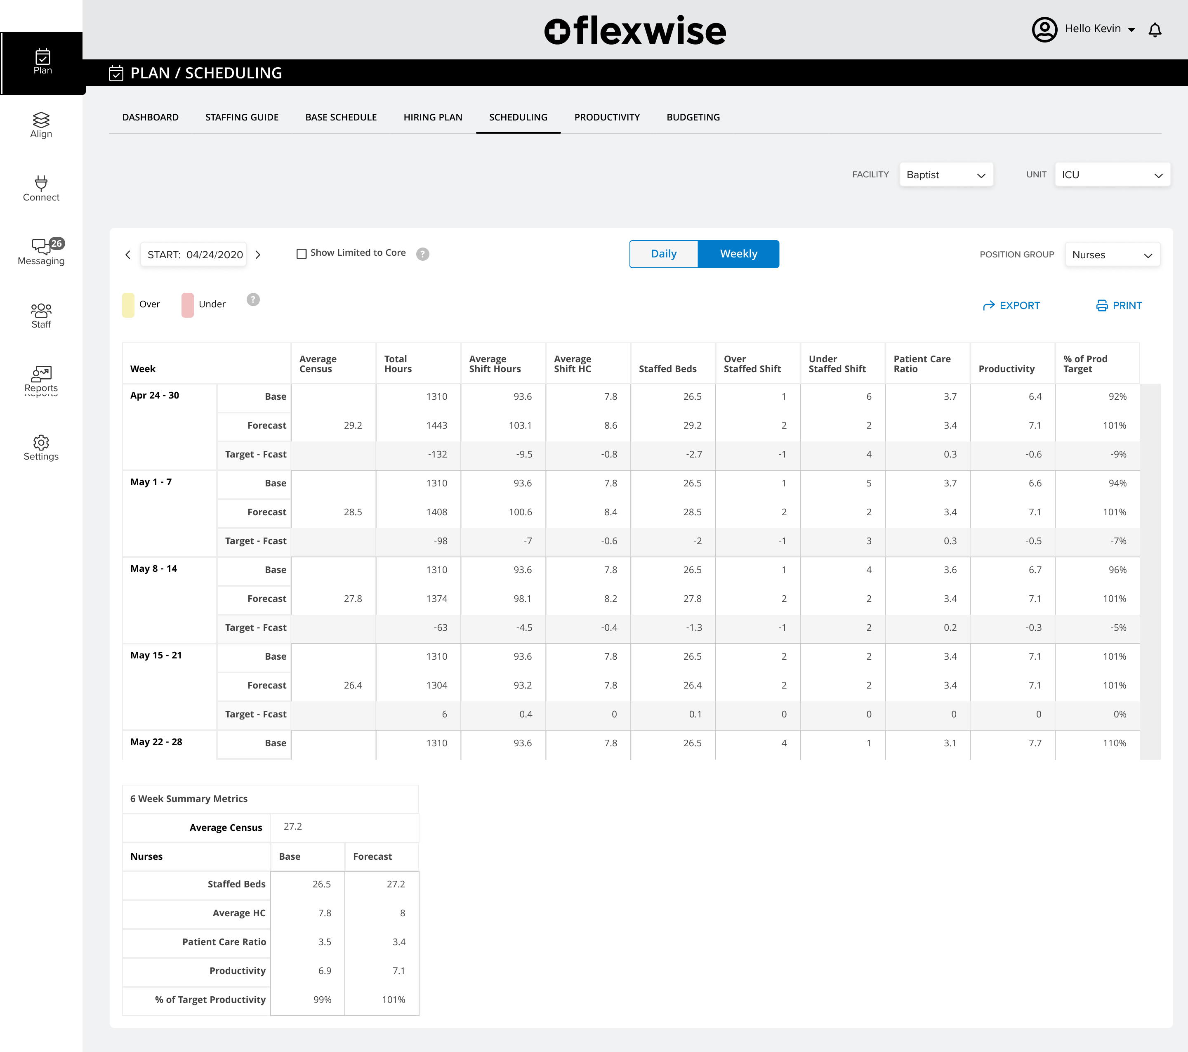Switch to Daily view
Viewport: 1188px width, 1052px height.
[x=664, y=254]
